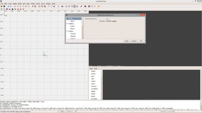Click the preferences tree scrollbar down arrow
The width and height of the screenshot is (202, 113).
click(x=83, y=38)
